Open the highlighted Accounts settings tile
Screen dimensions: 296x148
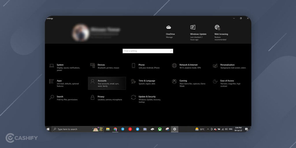click(x=107, y=83)
